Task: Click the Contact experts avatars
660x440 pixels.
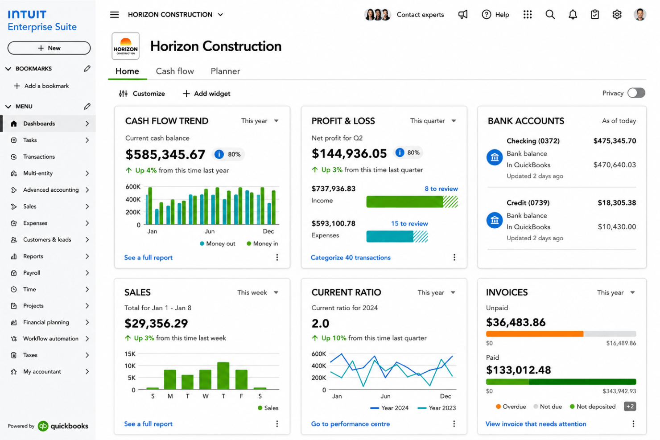Action: click(377, 15)
